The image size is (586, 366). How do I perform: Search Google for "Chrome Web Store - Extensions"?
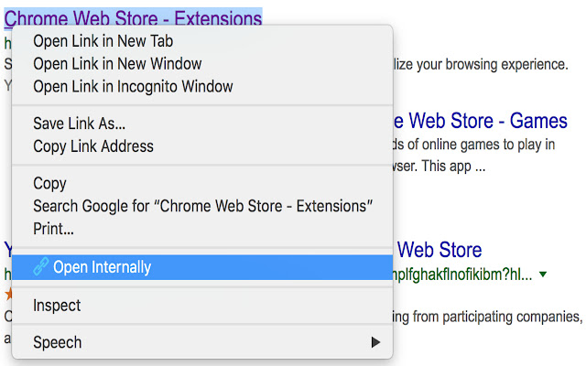203,206
